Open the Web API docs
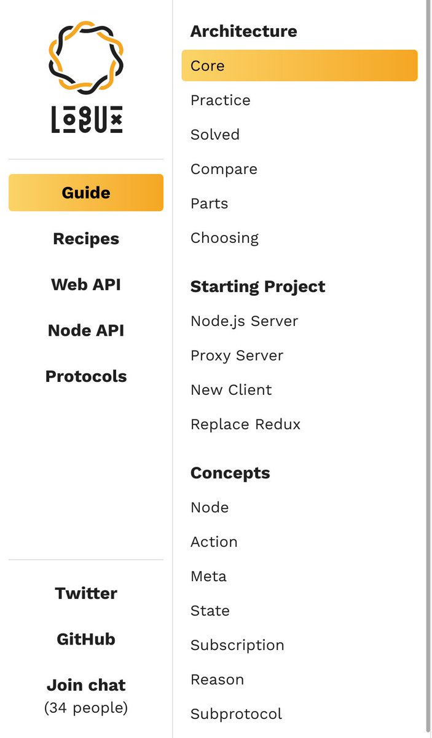Screen dimensions: 432x738 point(86,284)
